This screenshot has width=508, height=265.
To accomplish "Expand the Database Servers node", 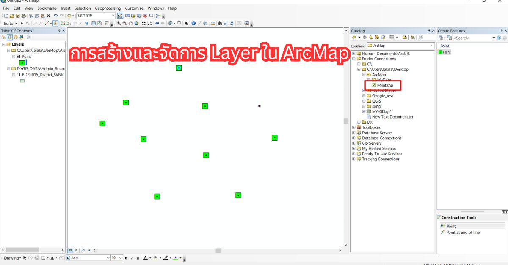I will pyautogui.click(x=354, y=133).
